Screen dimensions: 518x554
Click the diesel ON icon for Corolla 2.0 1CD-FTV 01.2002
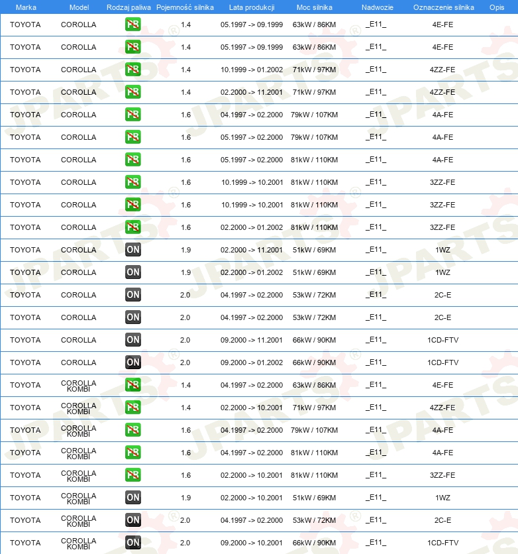pyautogui.click(x=132, y=362)
